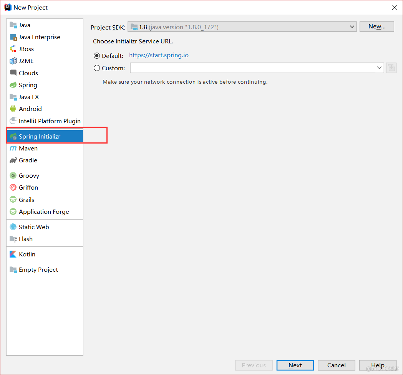Click the Java Enterprise icon
This screenshot has height=375, width=403.
coord(13,37)
